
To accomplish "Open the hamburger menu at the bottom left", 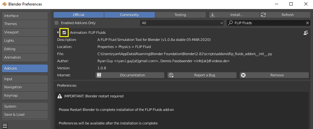I will 5,125.
